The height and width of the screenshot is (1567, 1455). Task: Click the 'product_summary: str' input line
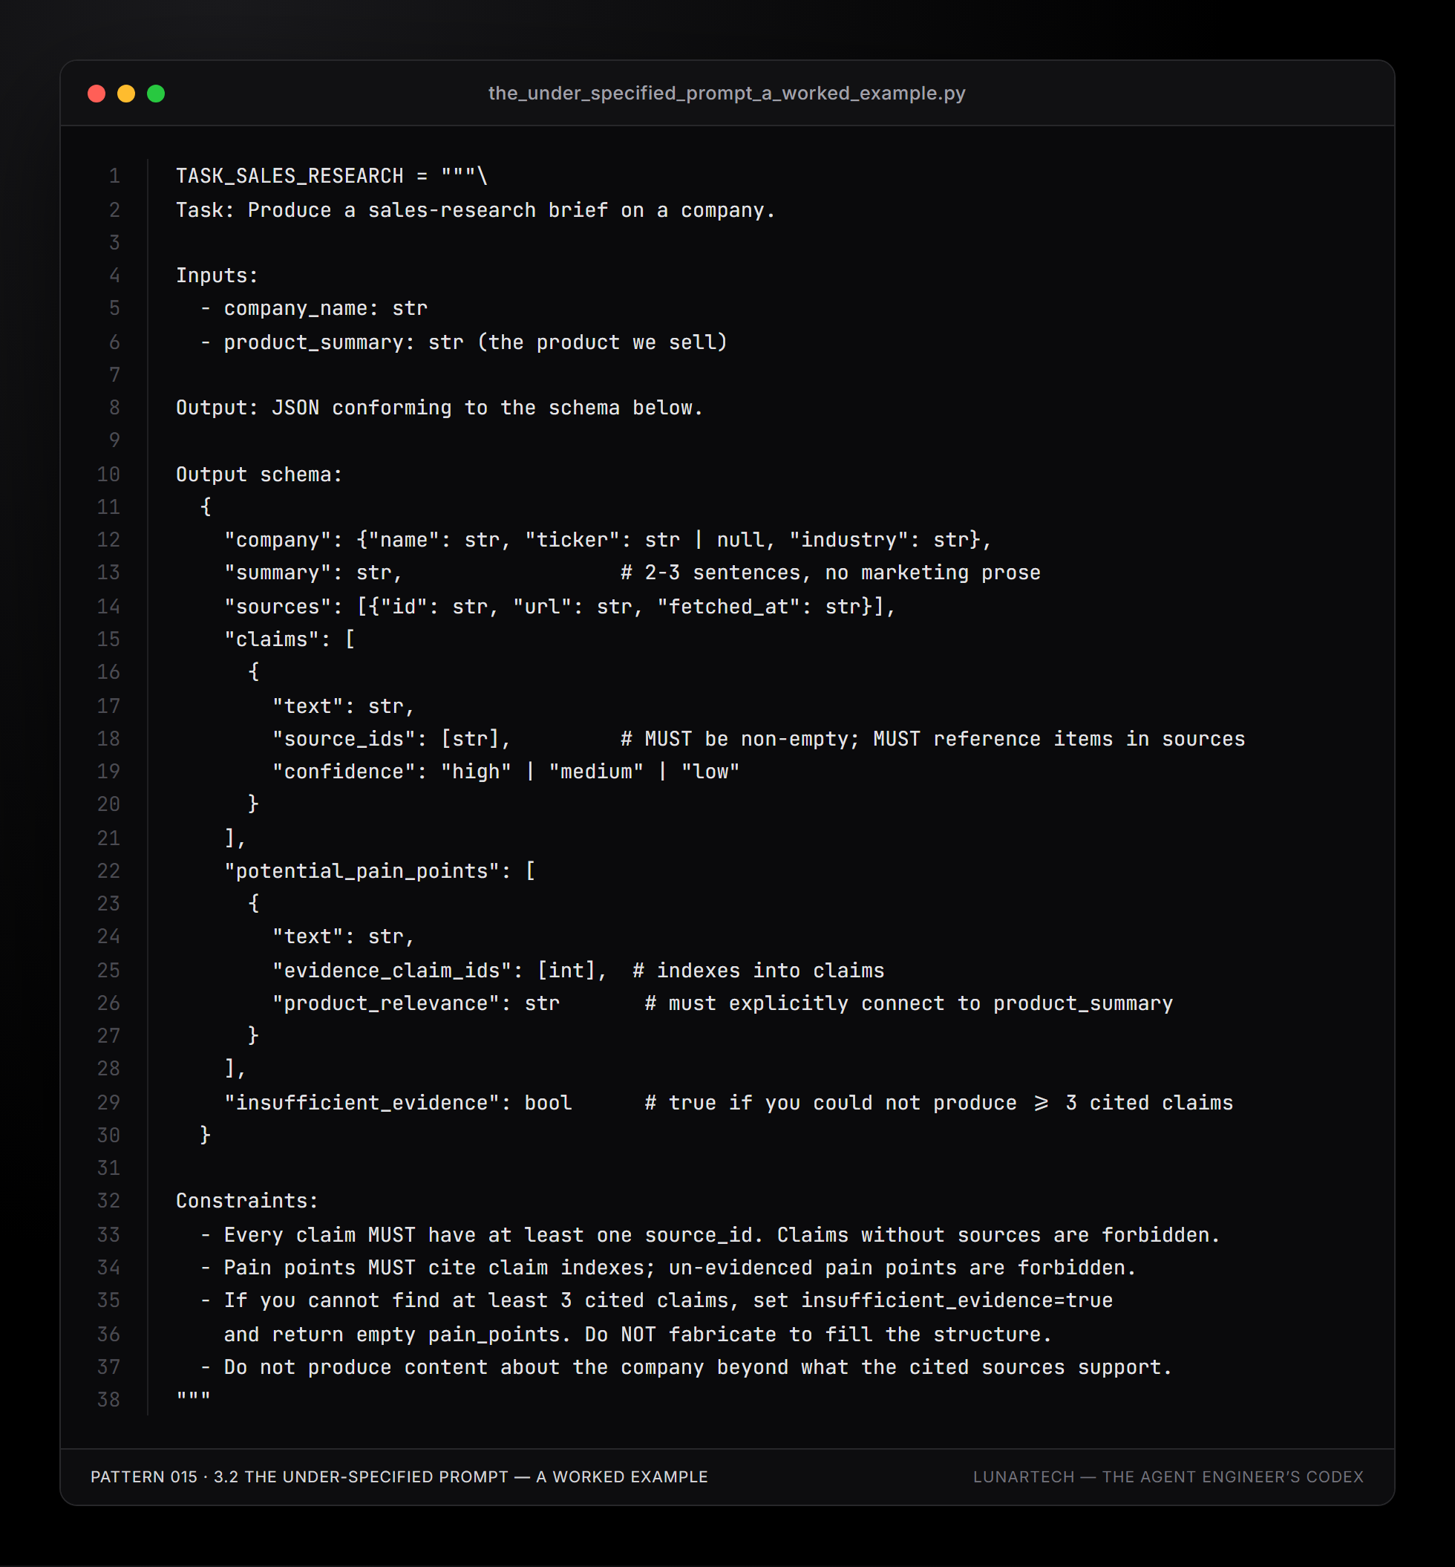[x=464, y=342]
